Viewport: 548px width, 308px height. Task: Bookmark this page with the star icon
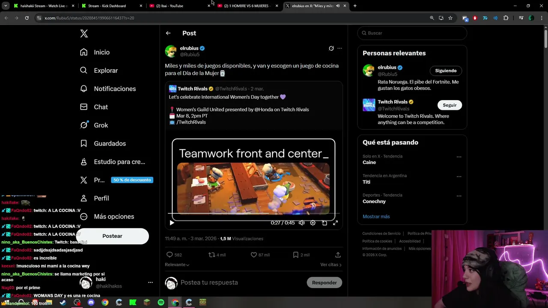point(450,18)
